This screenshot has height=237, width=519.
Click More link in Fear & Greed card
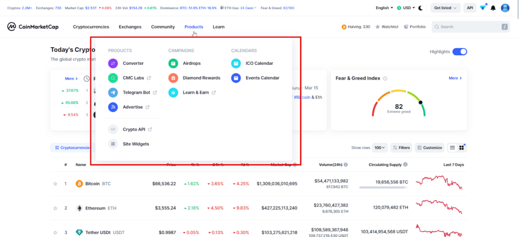point(455,78)
